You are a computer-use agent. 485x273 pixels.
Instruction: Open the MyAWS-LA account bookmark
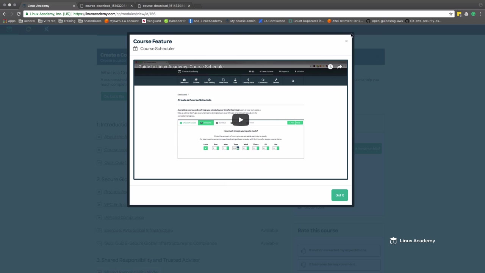coord(122,21)
